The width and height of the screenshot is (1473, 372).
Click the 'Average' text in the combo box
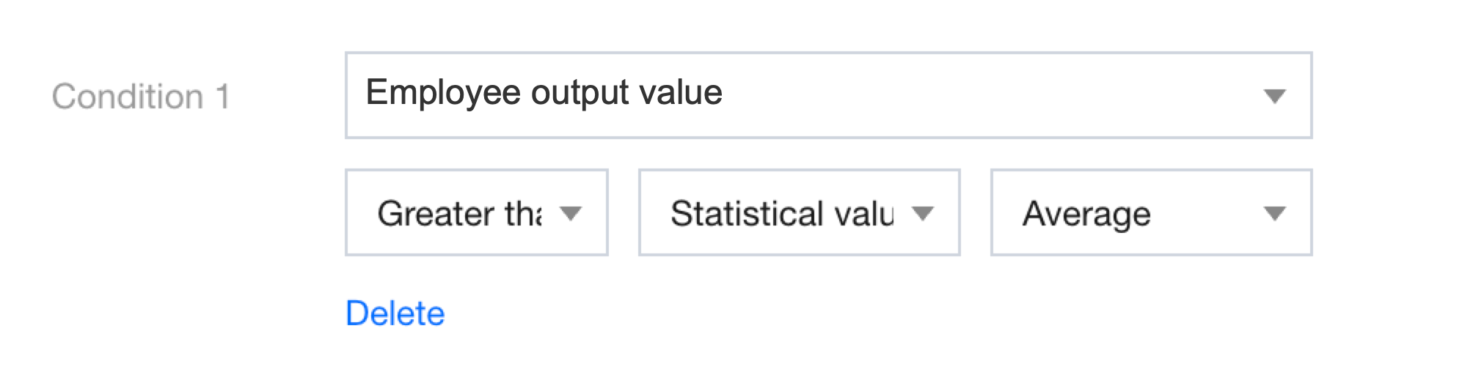click(1086, 214)
